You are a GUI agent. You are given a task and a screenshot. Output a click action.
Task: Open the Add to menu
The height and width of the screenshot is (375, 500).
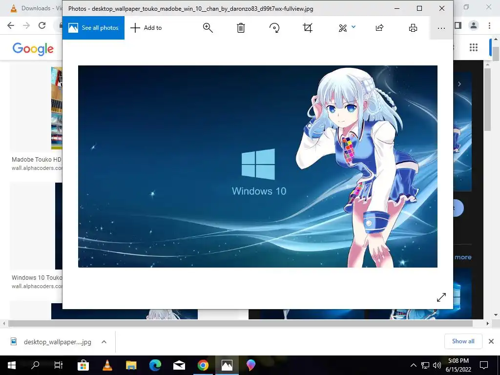146,28
